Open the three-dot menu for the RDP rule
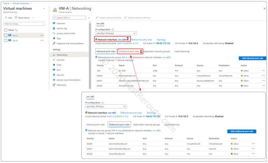 [263, 71]
